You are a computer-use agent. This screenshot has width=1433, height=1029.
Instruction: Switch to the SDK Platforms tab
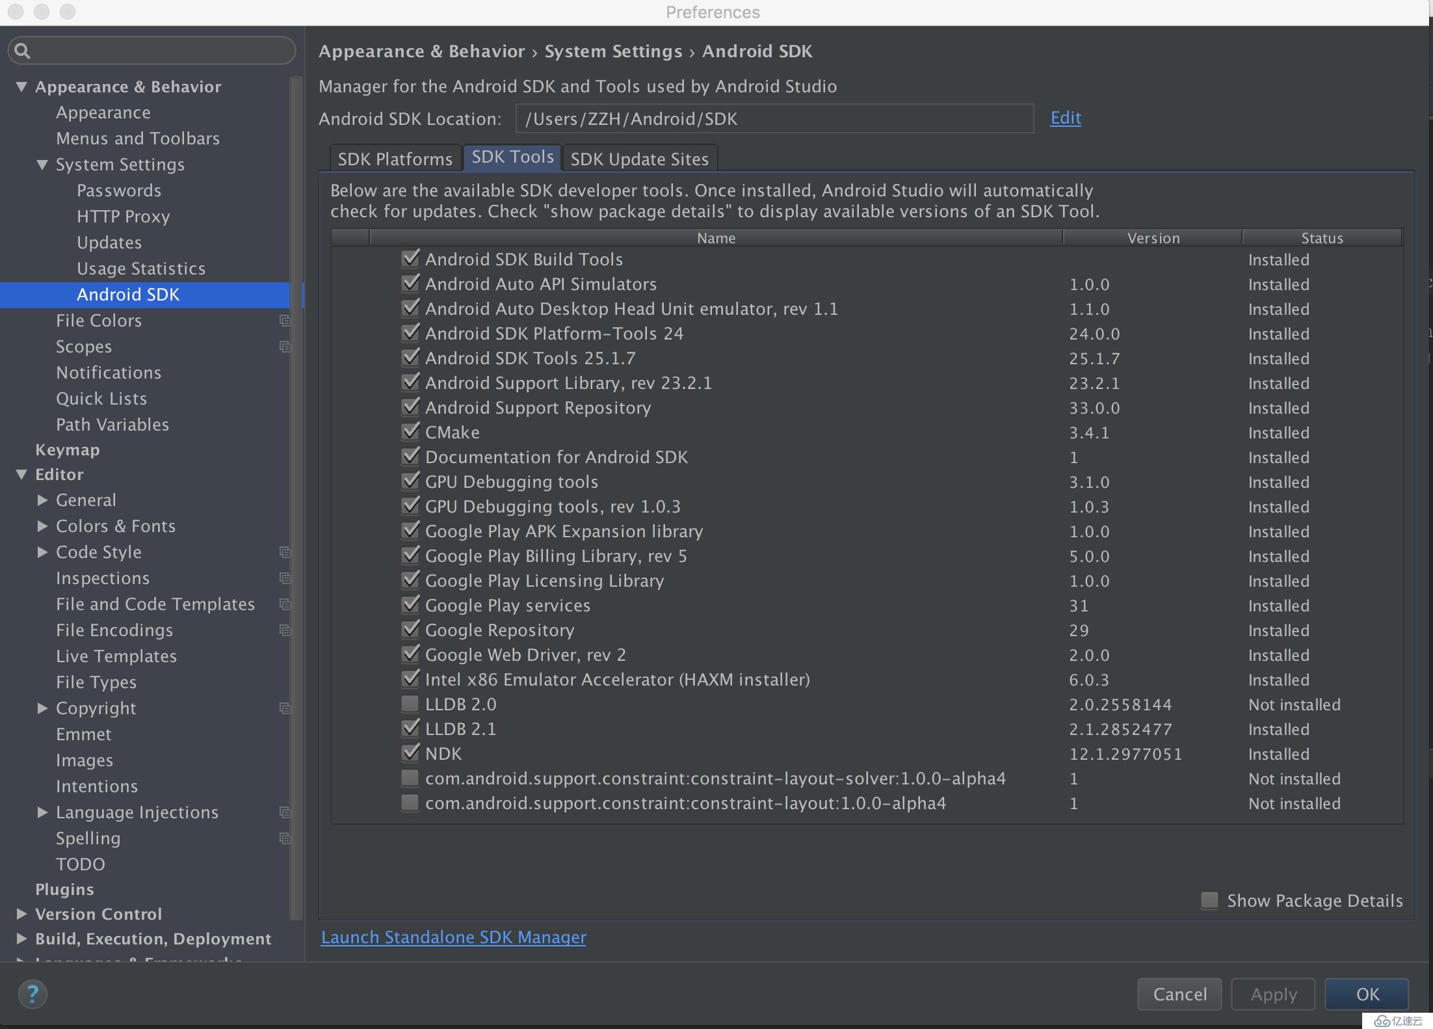(395, 159)
